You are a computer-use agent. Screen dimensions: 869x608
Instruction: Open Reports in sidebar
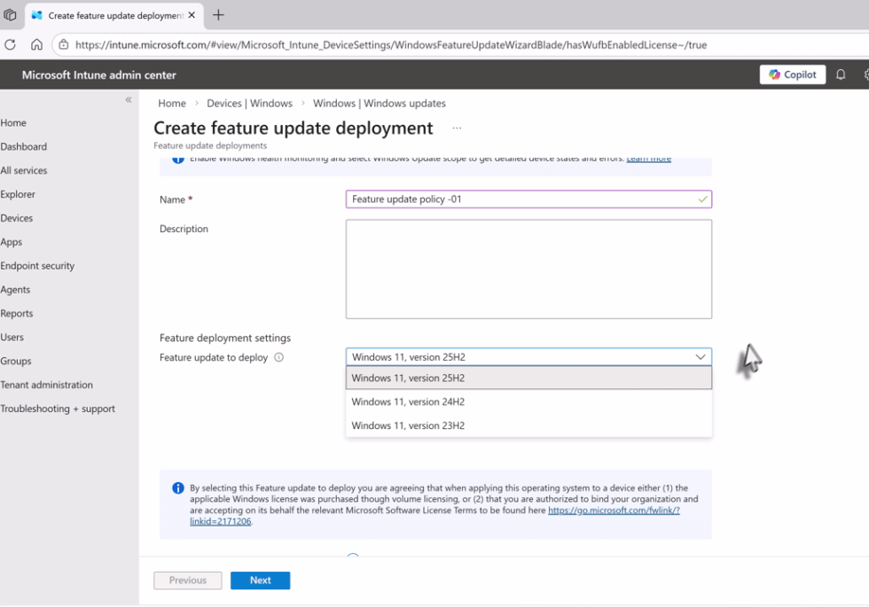coord(17,314)
